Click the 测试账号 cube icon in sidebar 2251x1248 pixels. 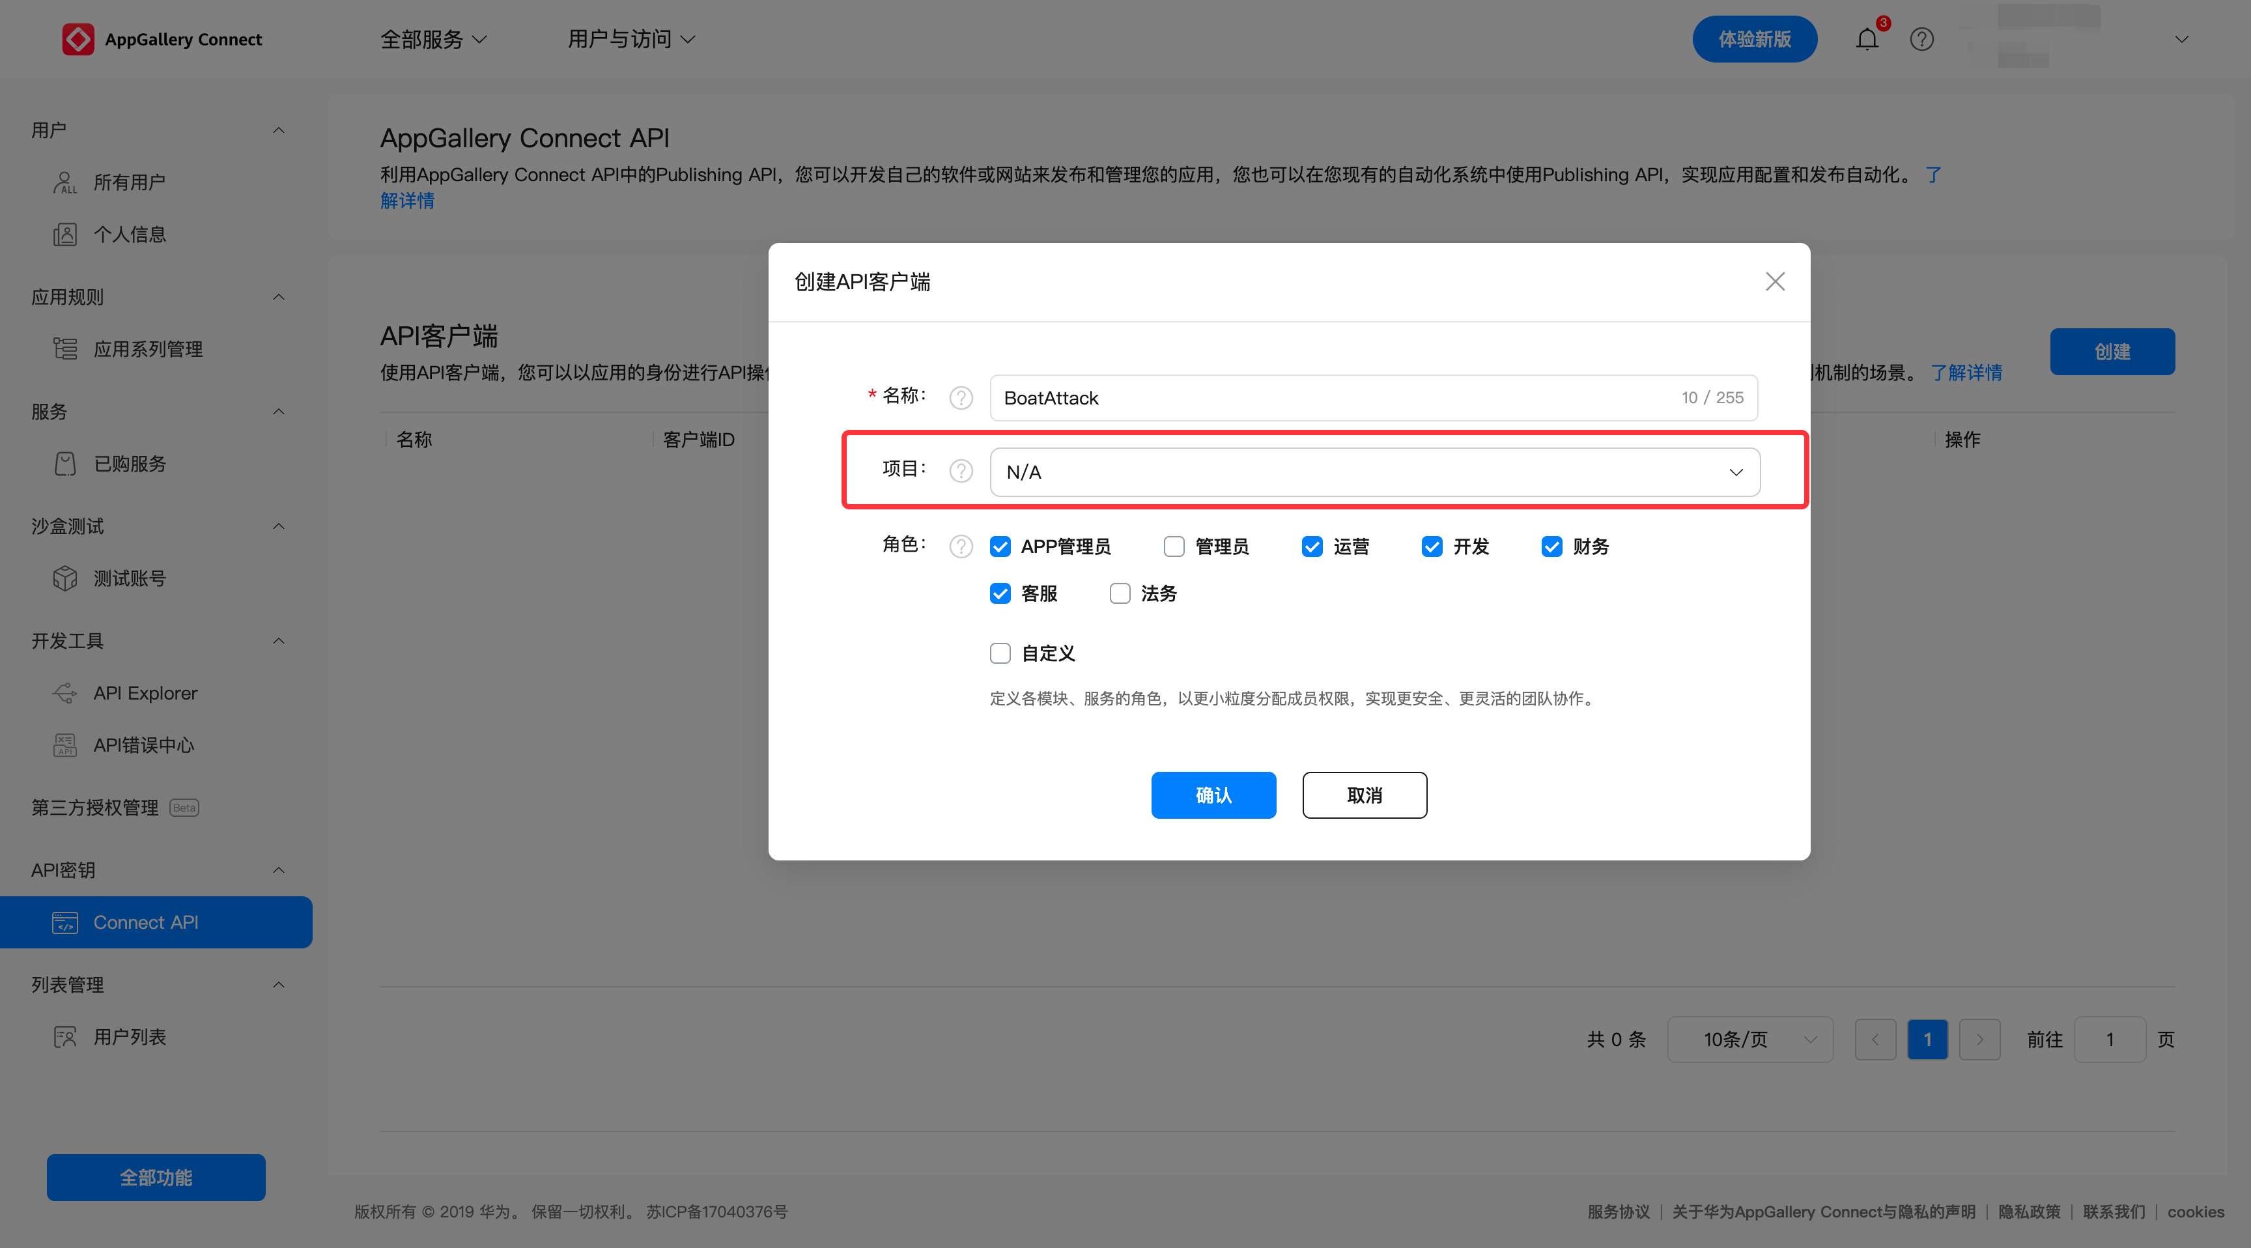point(66,578)
